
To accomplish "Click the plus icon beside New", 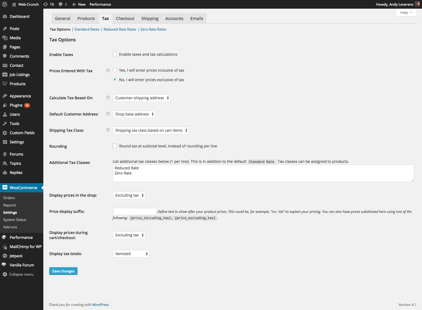I will 74,4.
